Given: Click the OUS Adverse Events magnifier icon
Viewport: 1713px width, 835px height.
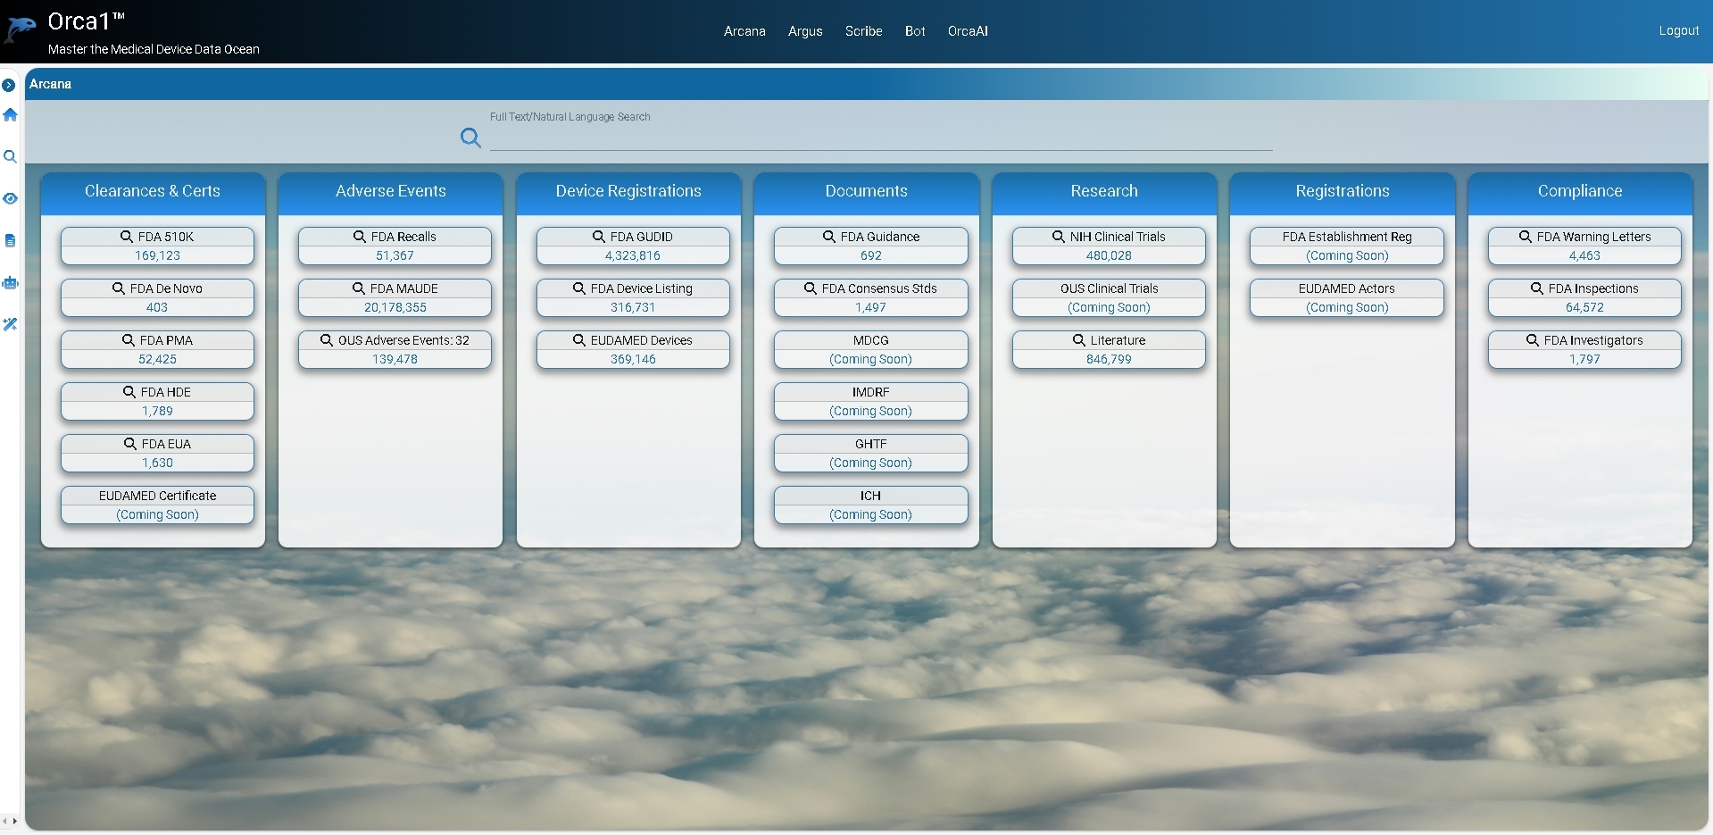Looking at the screenshot, I should point(327,340).
